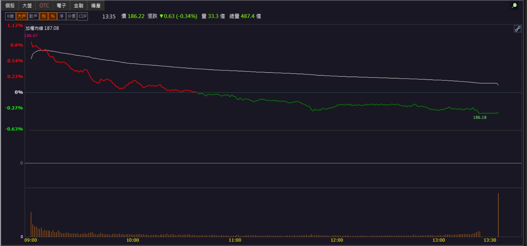Click the -0.63% axis label
527x246 pixels.
[14, 129]
